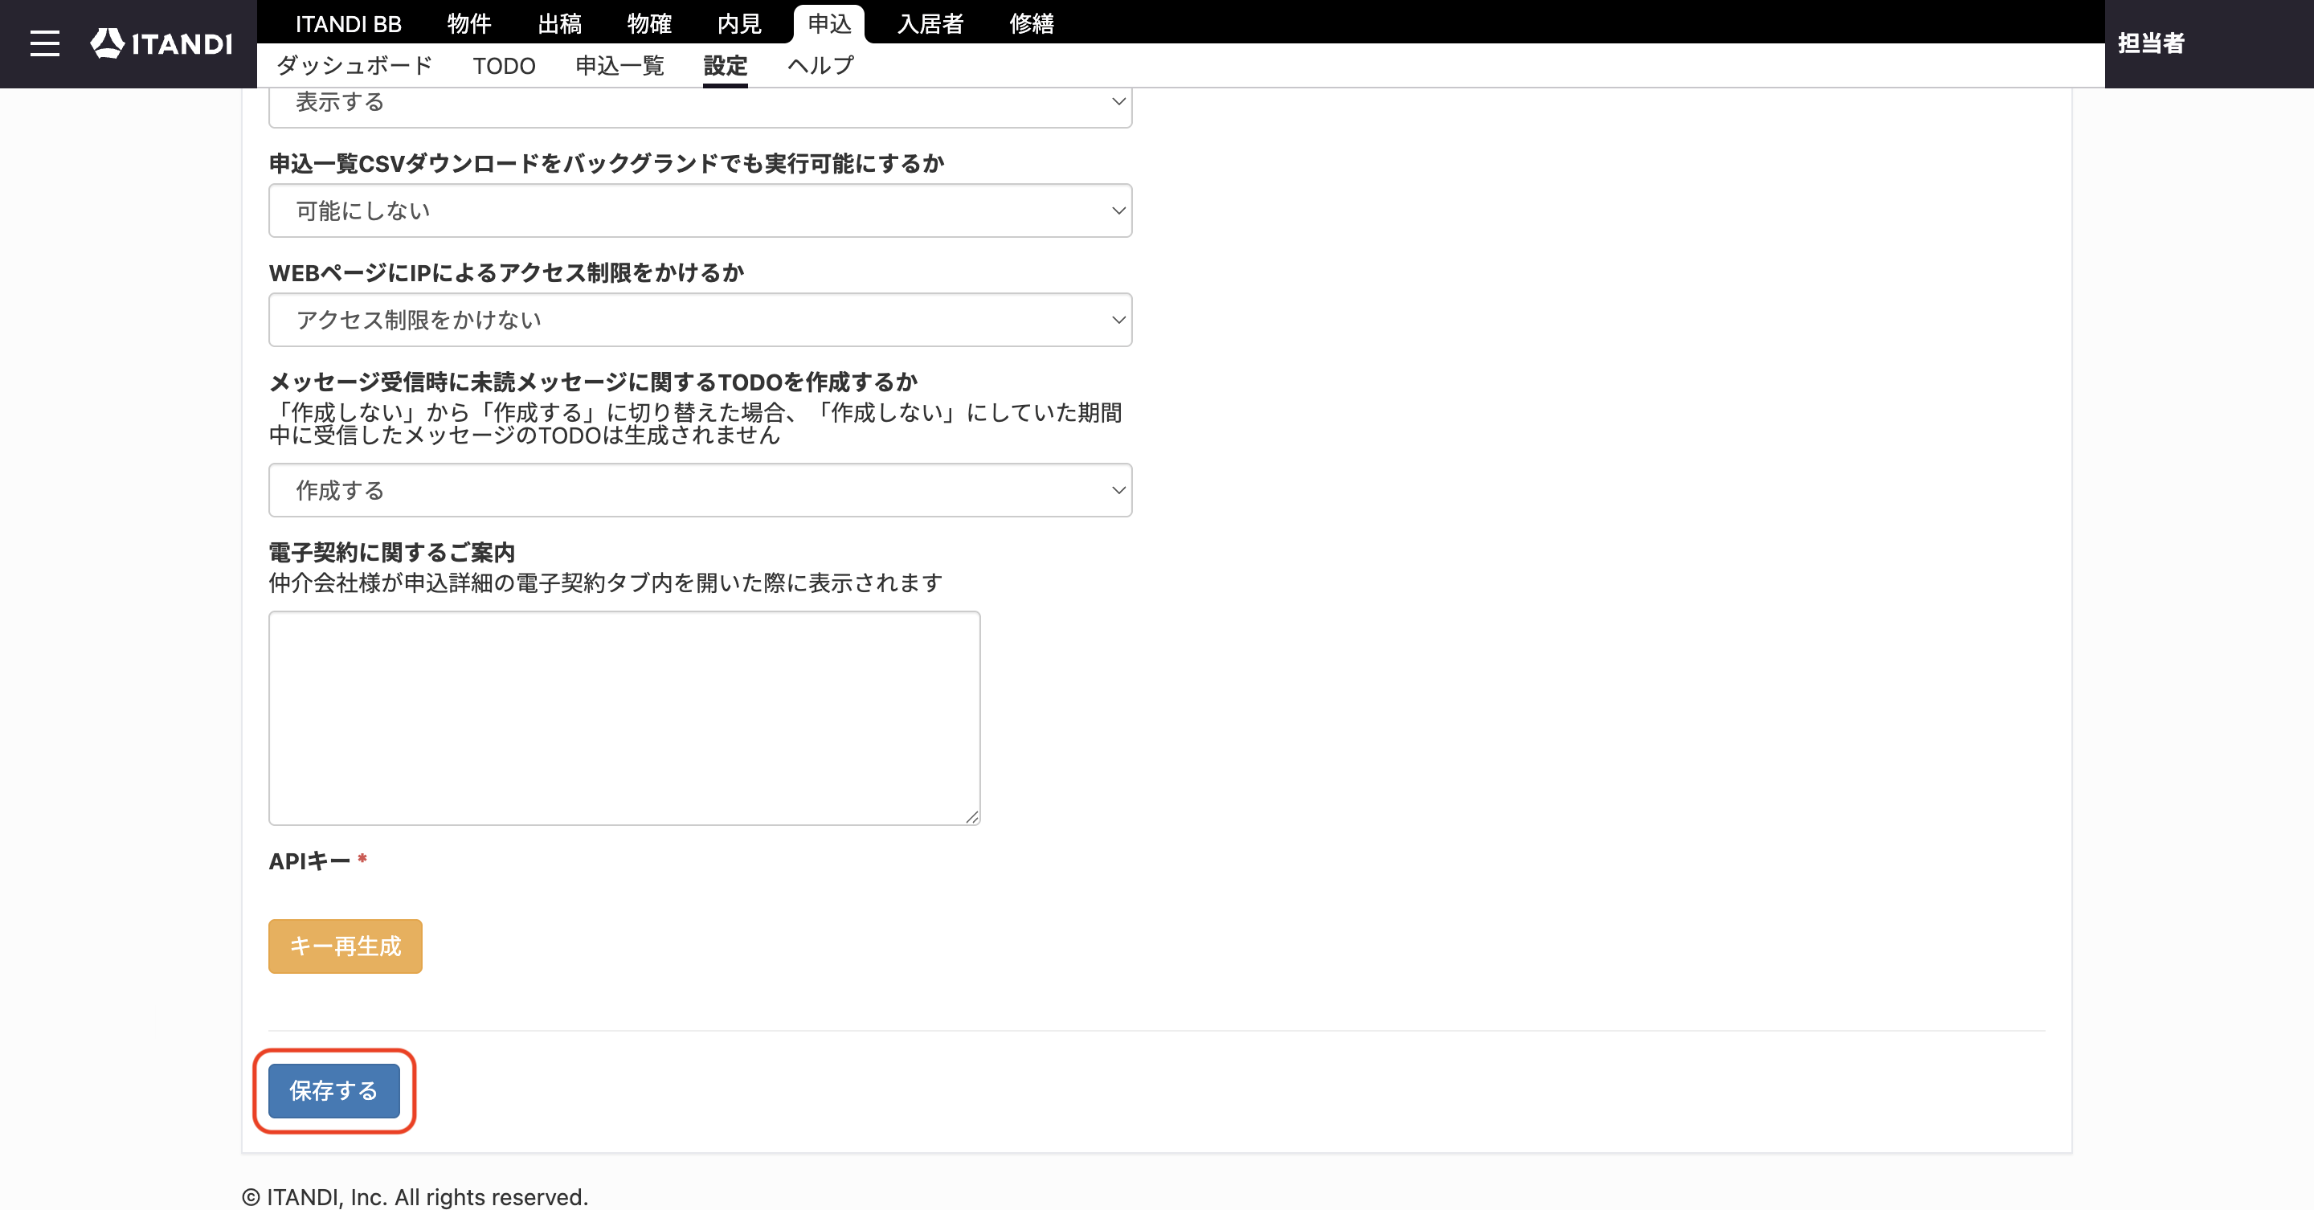Click the キー再生成 button

[345, 946]
